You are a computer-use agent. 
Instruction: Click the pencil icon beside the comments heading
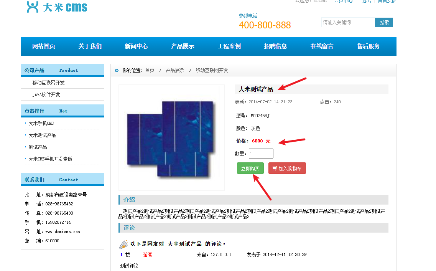coord(123,244)
